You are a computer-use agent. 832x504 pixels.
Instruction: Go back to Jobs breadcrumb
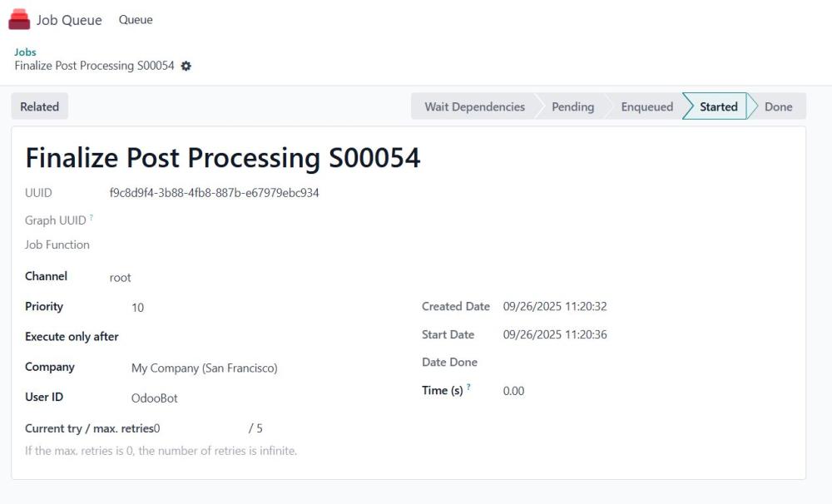coord(25,52)
